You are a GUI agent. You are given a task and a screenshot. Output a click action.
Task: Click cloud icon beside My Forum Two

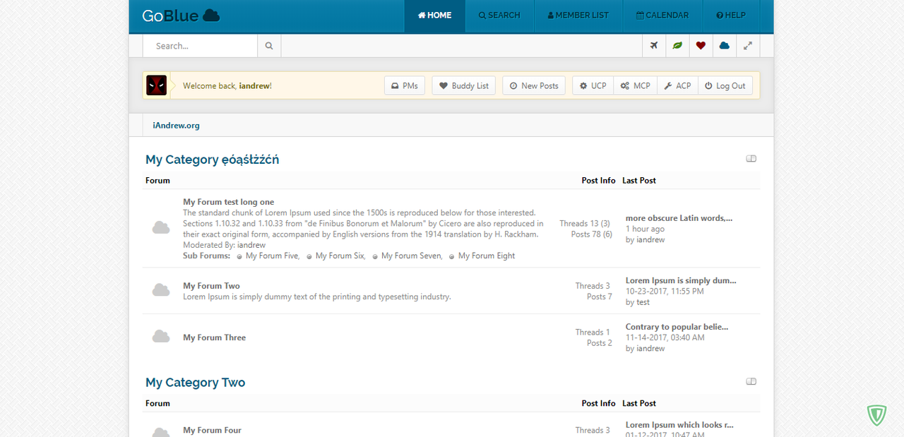[x=161, y=290]
